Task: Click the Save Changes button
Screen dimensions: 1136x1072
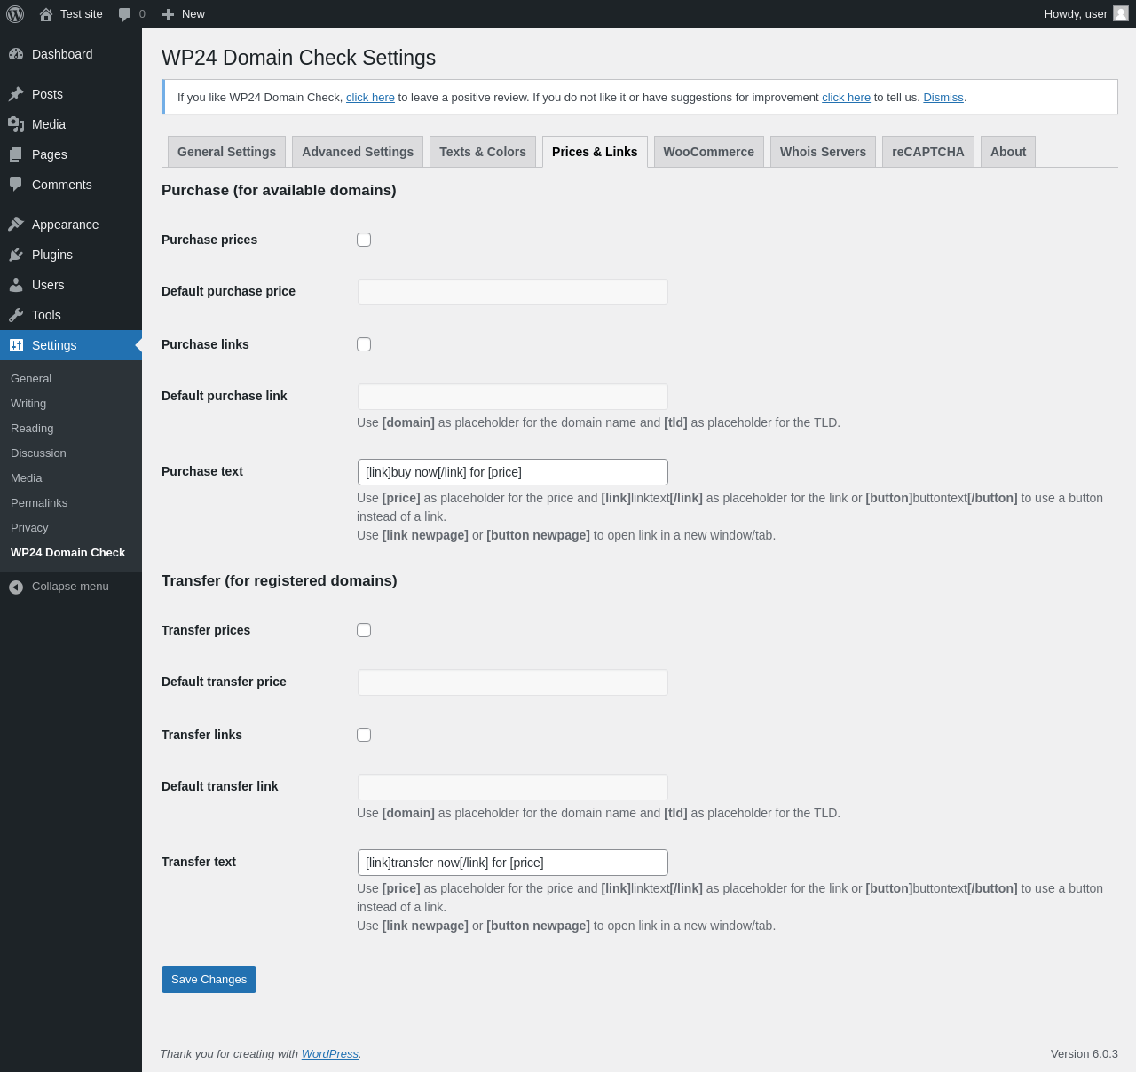Action: pos(209,980)
